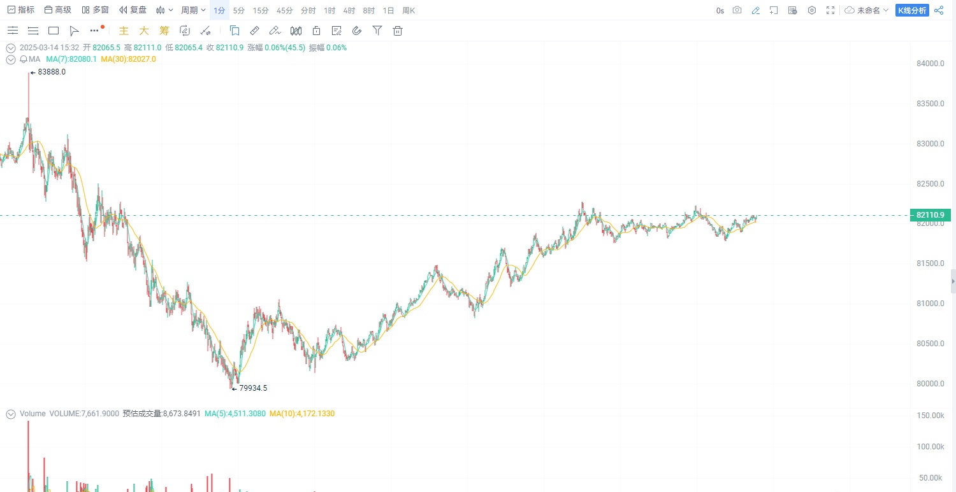Collapse the MA indicator legend chevron

pyautogui.click(x=10, y=59)
